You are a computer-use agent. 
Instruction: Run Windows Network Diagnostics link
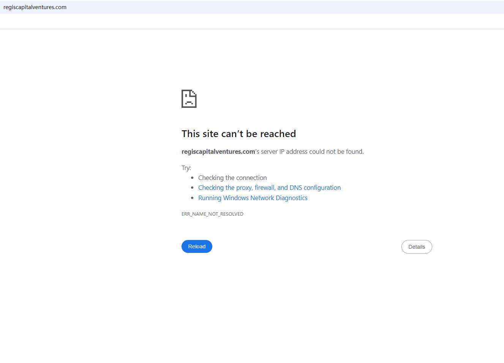coord(253,198)
